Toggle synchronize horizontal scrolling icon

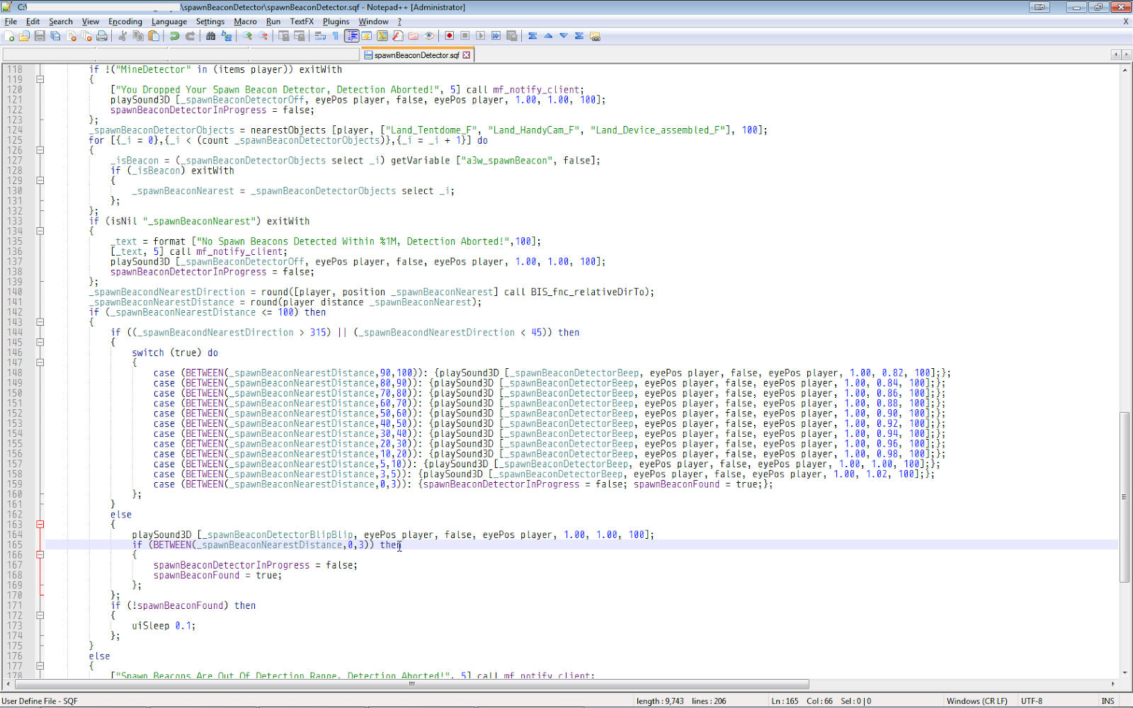click(299, 36)
